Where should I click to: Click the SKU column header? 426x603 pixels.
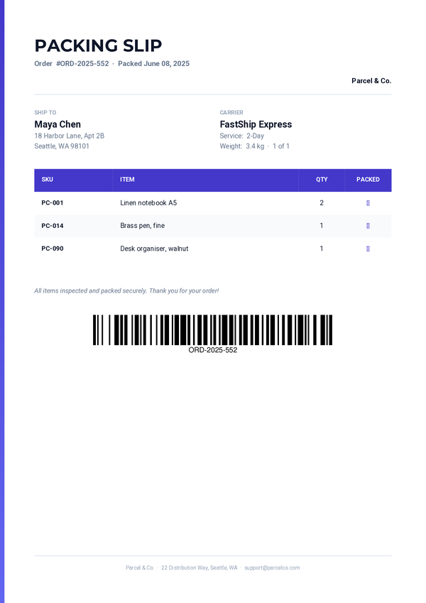point(48,180)
